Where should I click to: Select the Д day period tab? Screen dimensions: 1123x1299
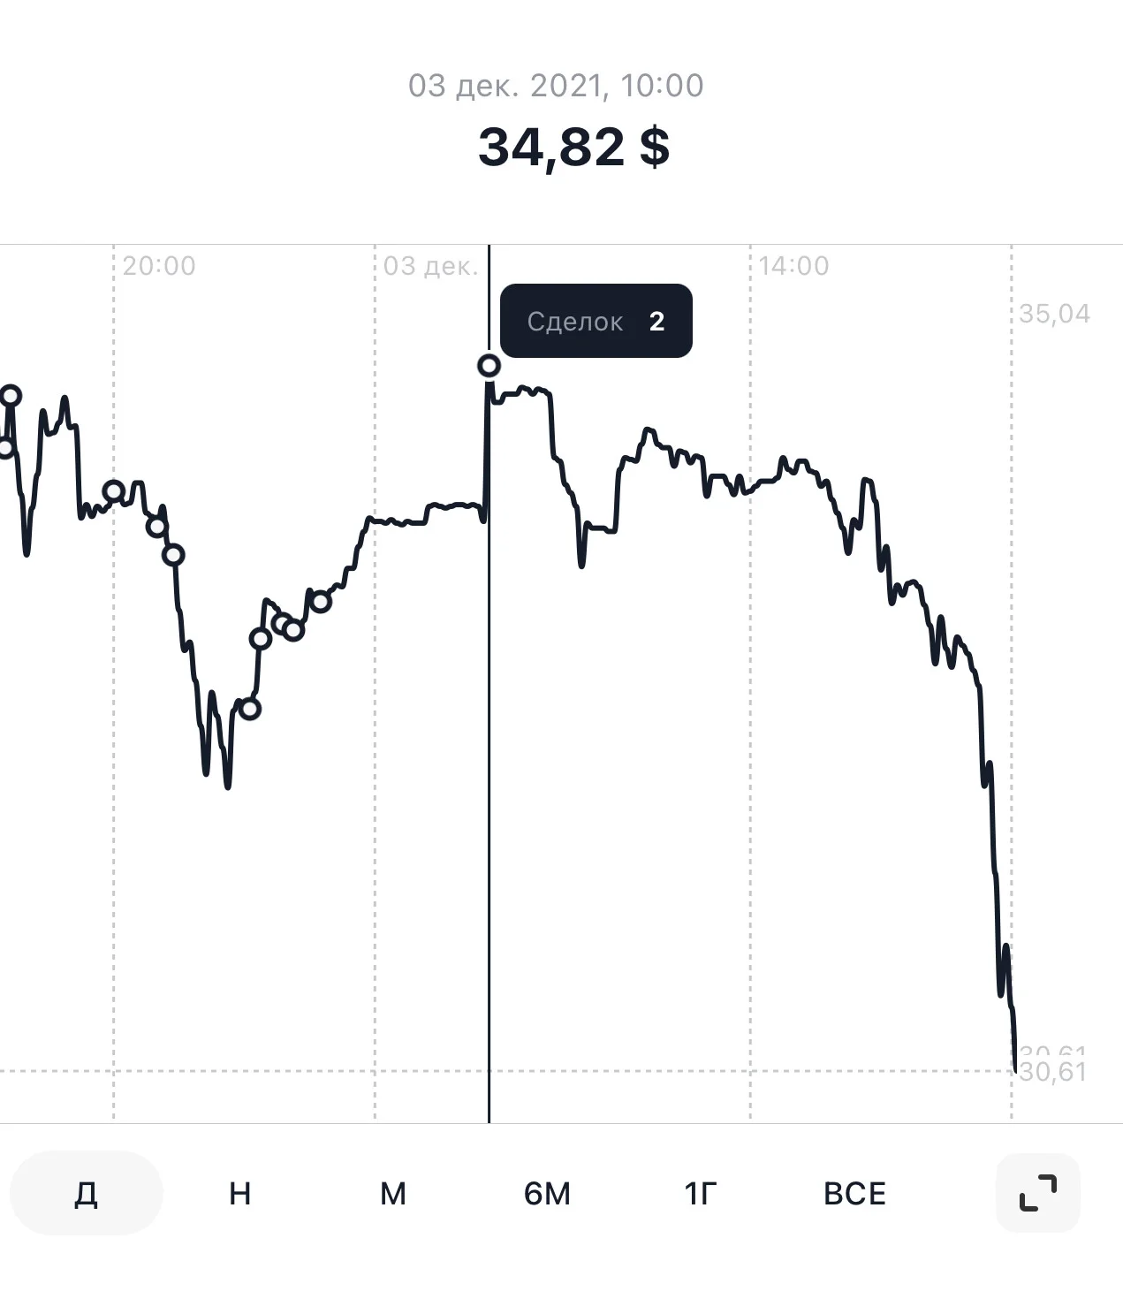coord(86,1193)
